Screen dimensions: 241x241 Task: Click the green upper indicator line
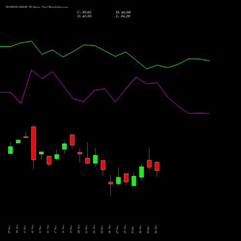coord(105,51)
